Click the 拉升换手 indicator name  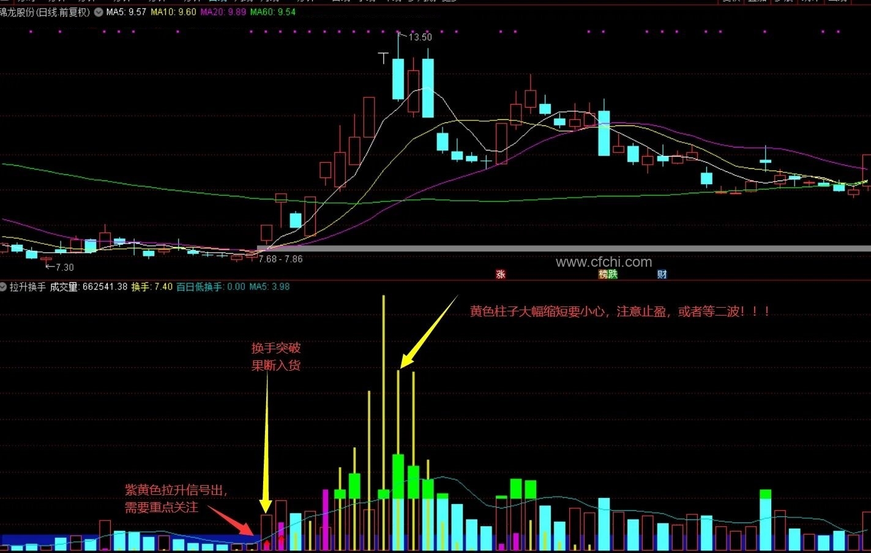28,287
